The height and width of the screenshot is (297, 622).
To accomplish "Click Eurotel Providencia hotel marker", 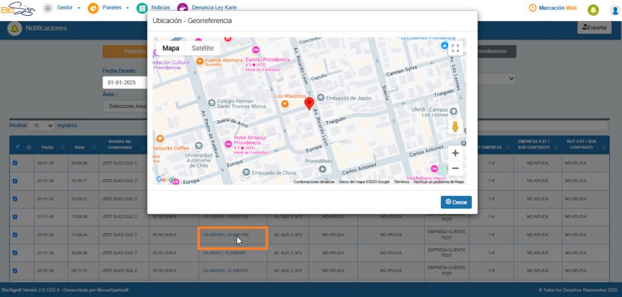I will pyautogui.click(x=256, y=50).
